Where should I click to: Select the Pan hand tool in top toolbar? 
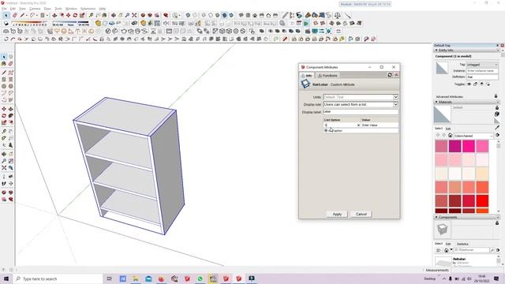(x=121, y=15)
